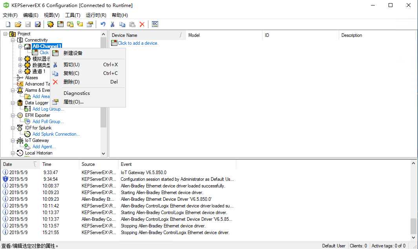Choose Diagnostics in the context menu
Screen dimensions: 418x249
pos(88,93)
